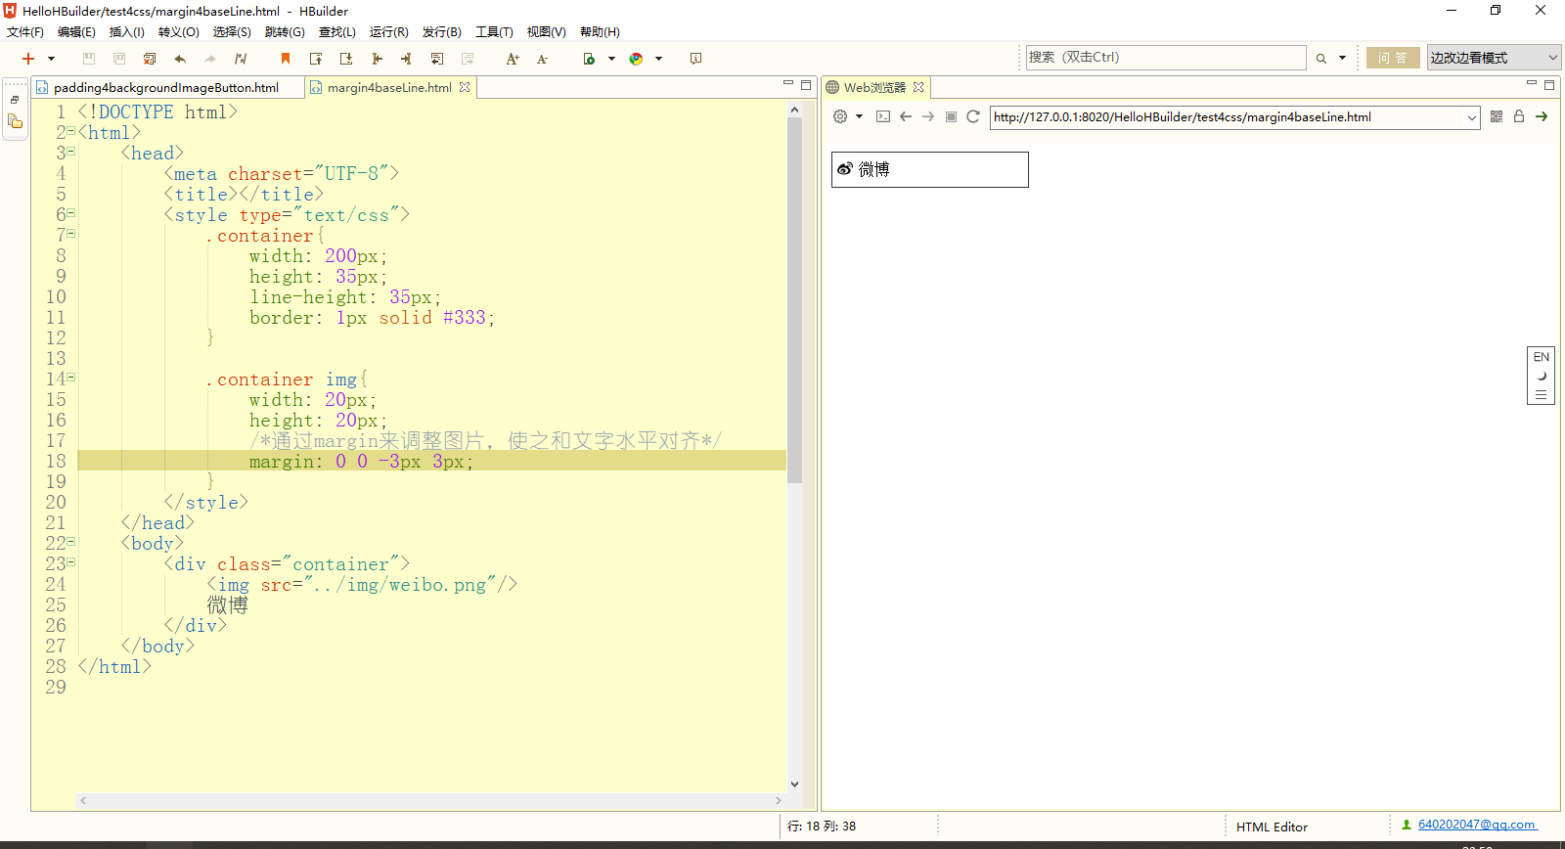
Task: Go back in the Web browser panel
Action: tap(906, 116)
